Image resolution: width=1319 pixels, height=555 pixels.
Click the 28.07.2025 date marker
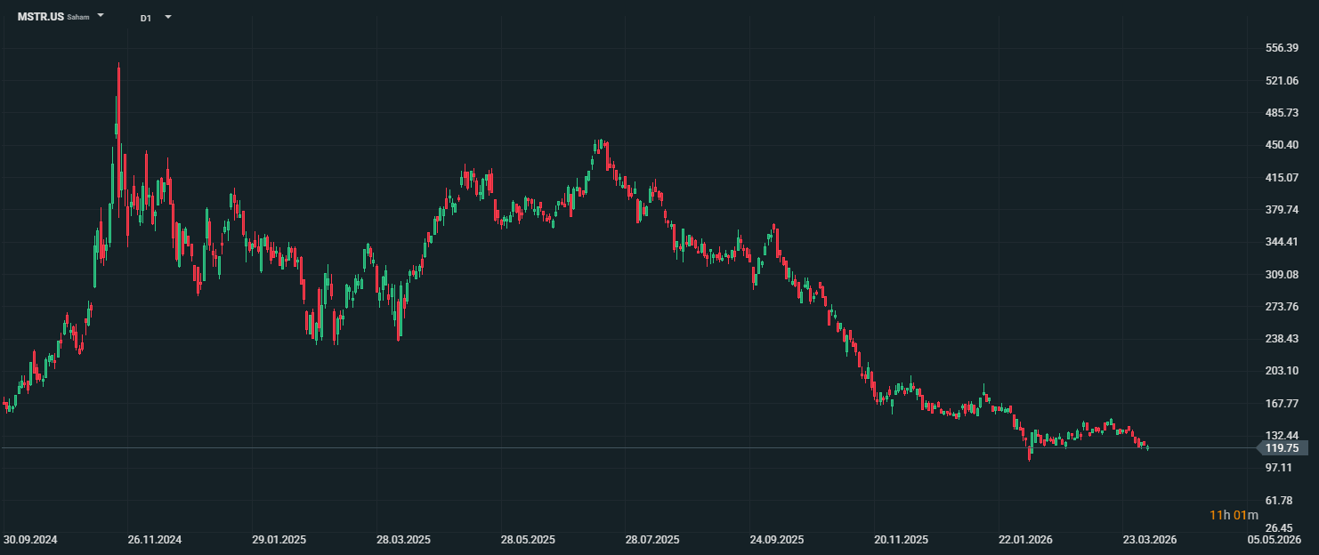pos(652,540)
